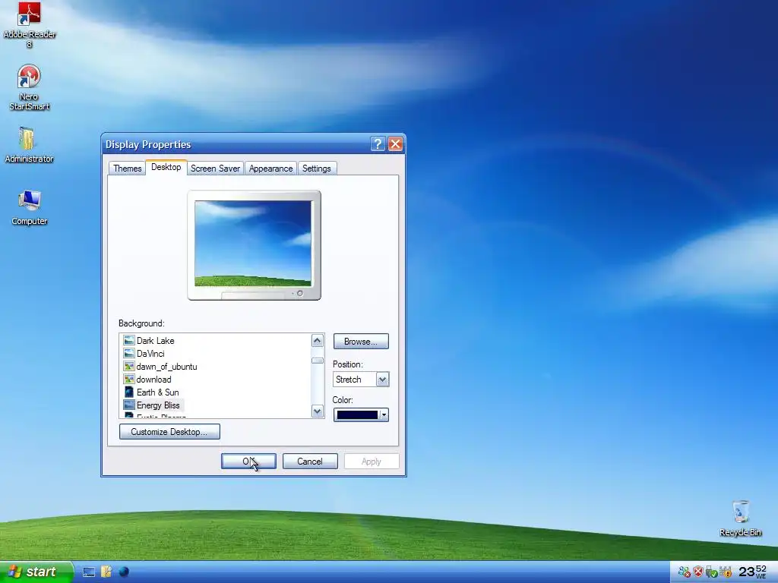Select the Desktop tab

pos(166,167)
